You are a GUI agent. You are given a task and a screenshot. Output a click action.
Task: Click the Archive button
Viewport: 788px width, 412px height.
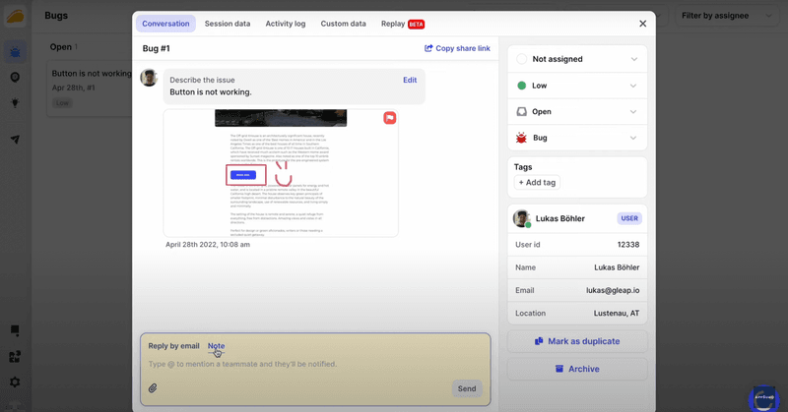pos(577,369)
